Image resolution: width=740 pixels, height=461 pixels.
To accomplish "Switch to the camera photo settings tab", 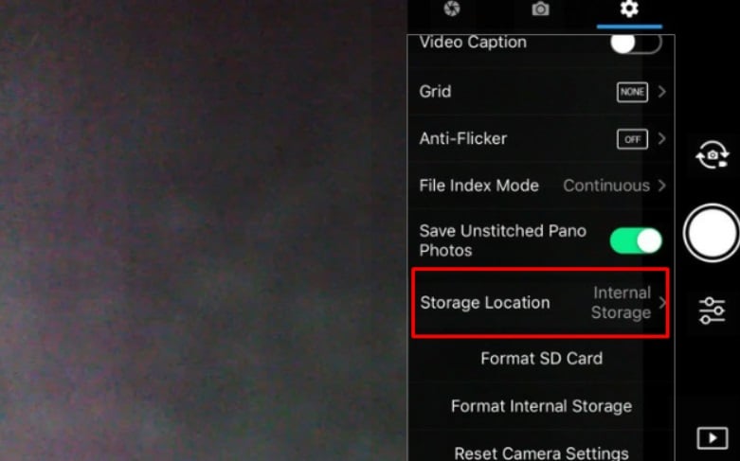I will click(540, 9).
